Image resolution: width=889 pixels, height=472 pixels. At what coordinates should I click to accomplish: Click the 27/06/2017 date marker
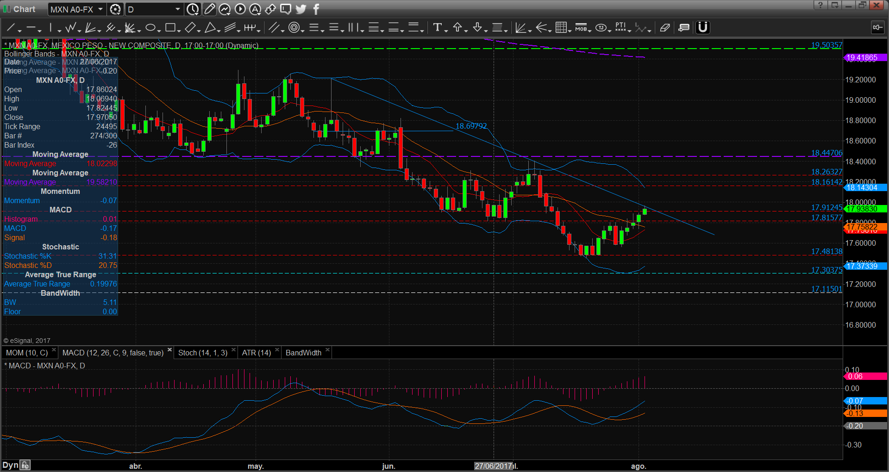[x=494, y=466]
